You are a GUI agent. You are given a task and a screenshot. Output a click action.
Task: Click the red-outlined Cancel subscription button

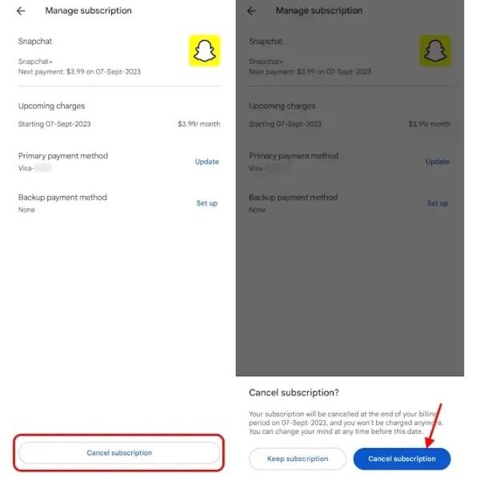pos(119,452)
